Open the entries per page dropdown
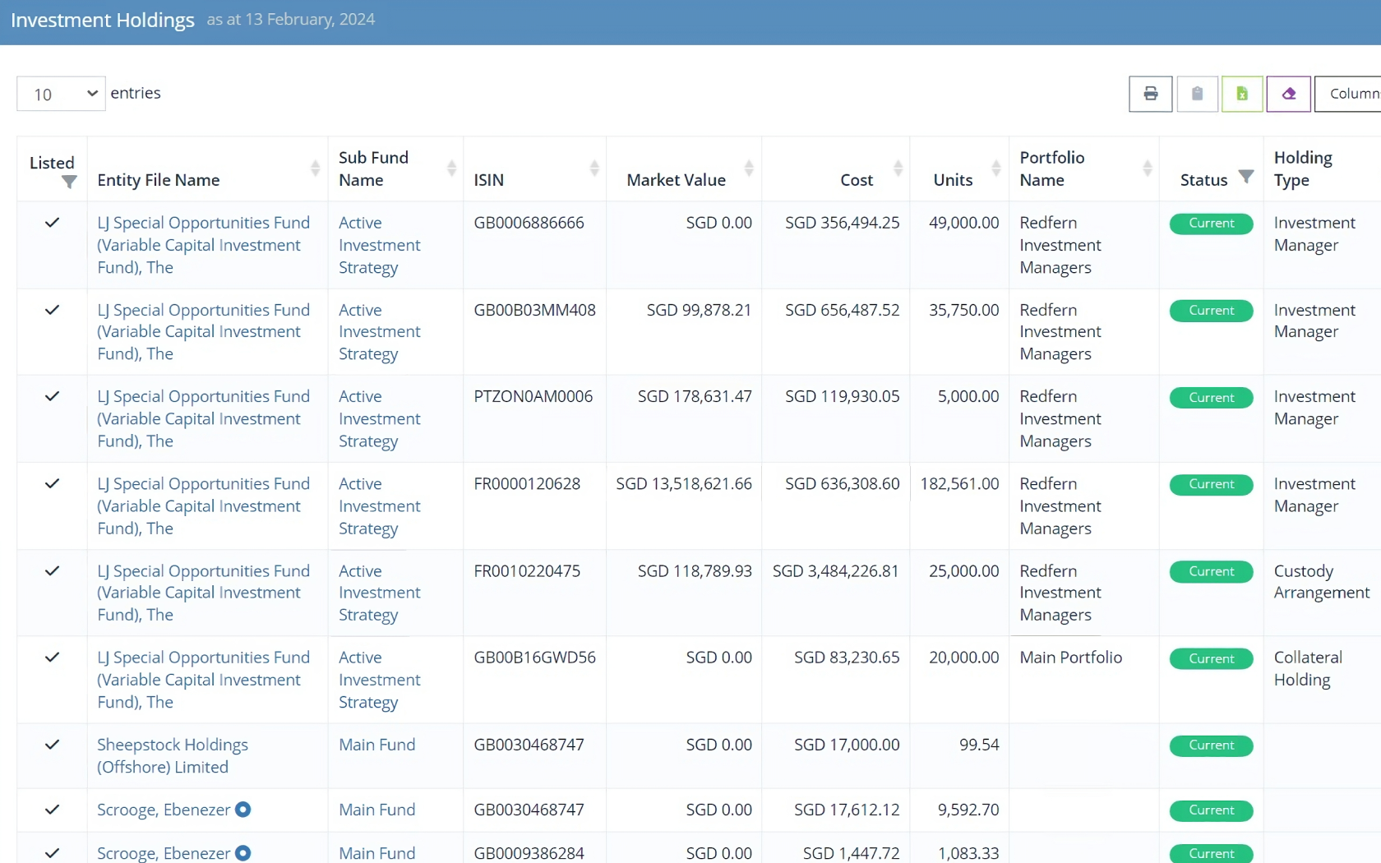 pos(61,94)
